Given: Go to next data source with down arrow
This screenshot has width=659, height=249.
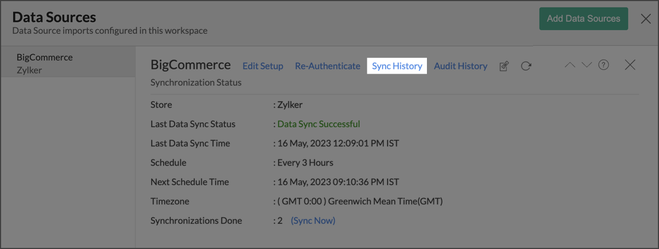Looking at the screenshot, I should pos(587,65).
